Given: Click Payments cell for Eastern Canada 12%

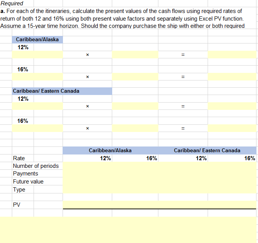Looking at the screenshot, I should point(183,174).
